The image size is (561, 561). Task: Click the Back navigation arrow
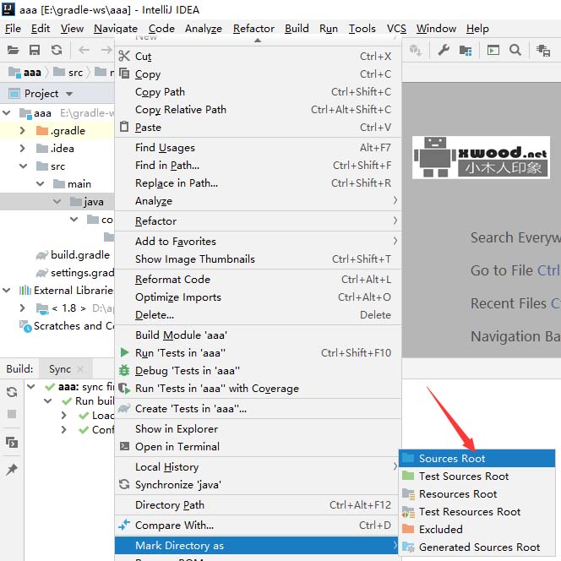coord(84,50)
